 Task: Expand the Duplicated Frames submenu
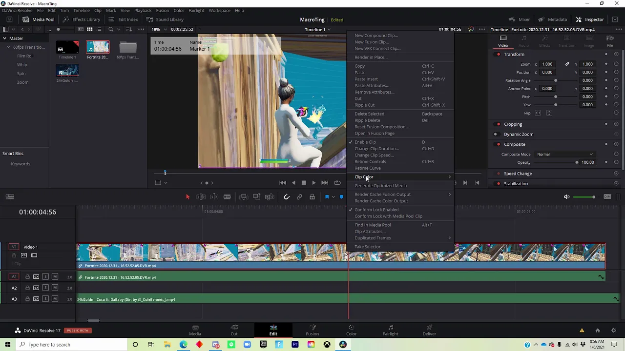point(400,238)
